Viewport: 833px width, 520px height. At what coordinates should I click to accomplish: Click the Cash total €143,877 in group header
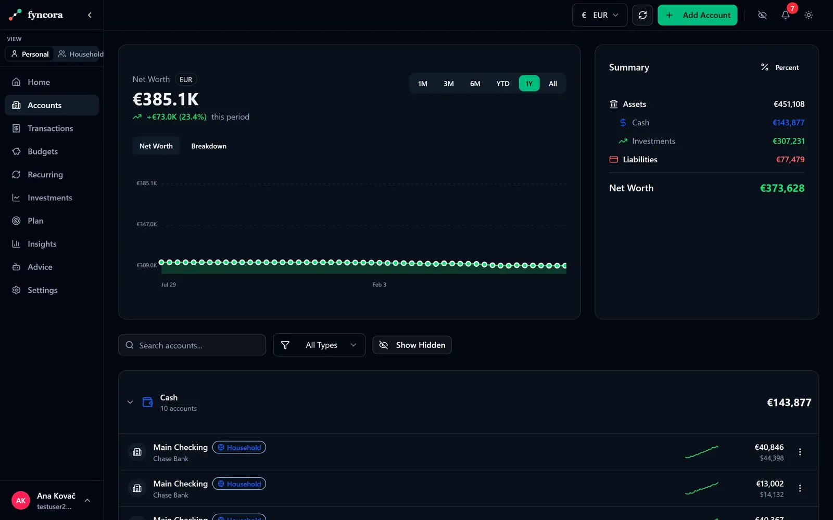[x=789, y=402]
